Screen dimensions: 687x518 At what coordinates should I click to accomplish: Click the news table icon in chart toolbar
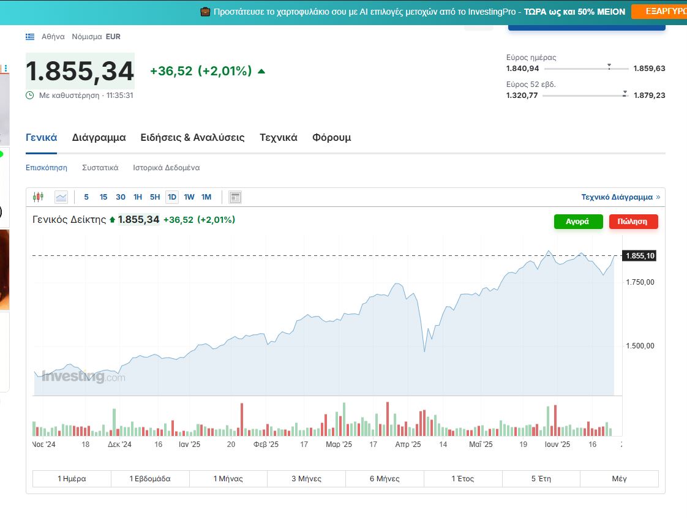pyautogui.click(x=235, y=197)
